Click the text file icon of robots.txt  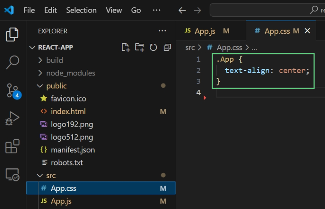pyautogui.click(x=45, y=162)
